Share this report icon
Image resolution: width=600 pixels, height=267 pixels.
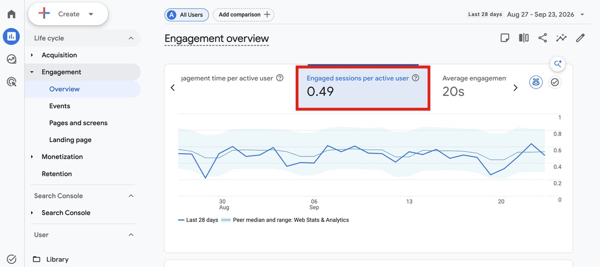pos(542,38)
